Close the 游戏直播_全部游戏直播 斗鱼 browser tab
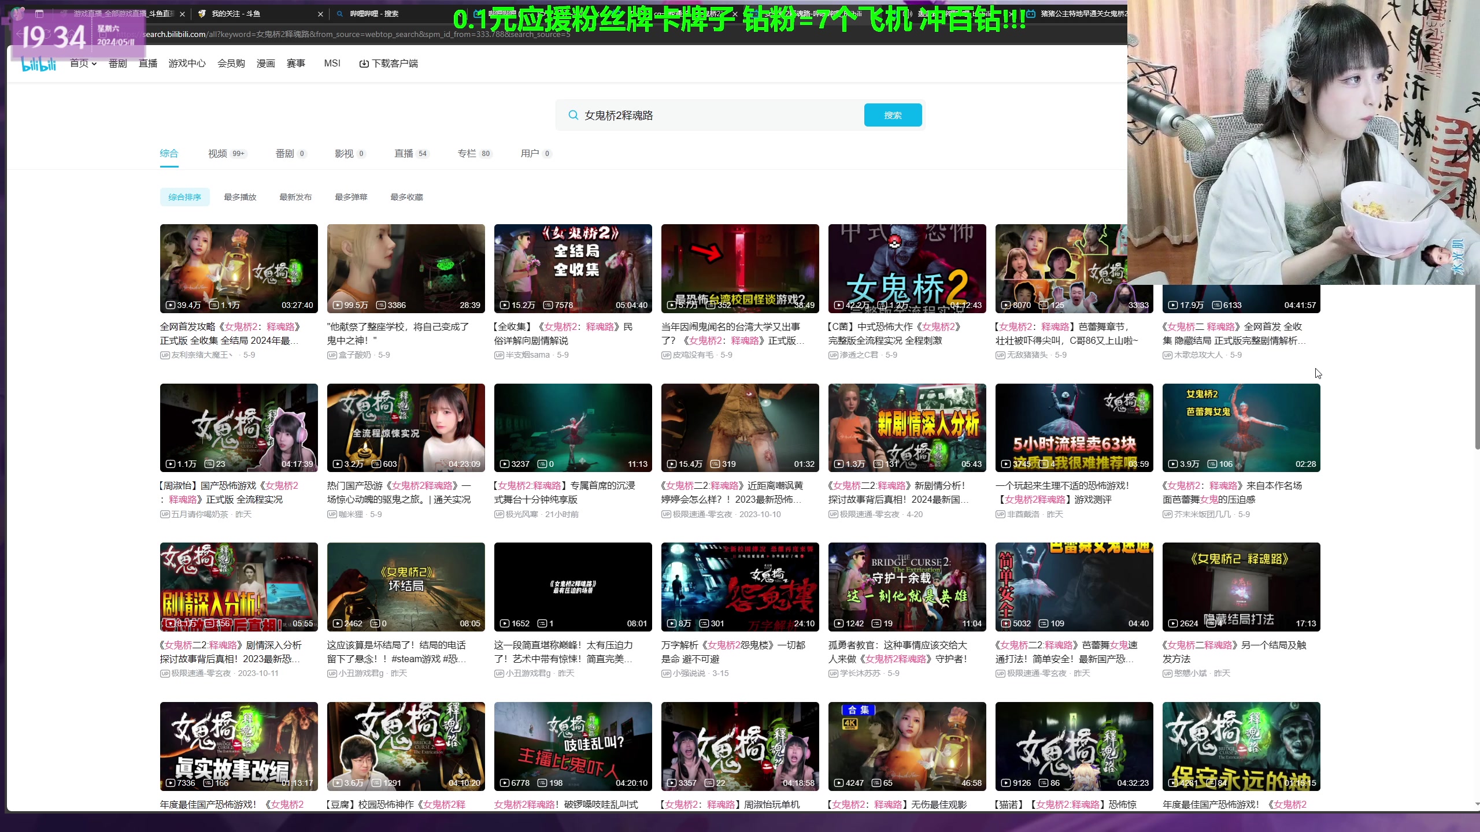 [x=182, y=14]
